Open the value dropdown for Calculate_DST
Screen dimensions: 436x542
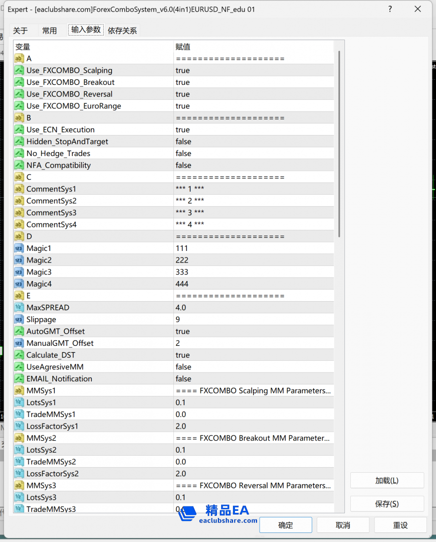(253, 355)
